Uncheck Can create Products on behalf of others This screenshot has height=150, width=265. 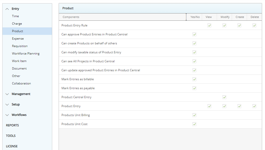194,43
